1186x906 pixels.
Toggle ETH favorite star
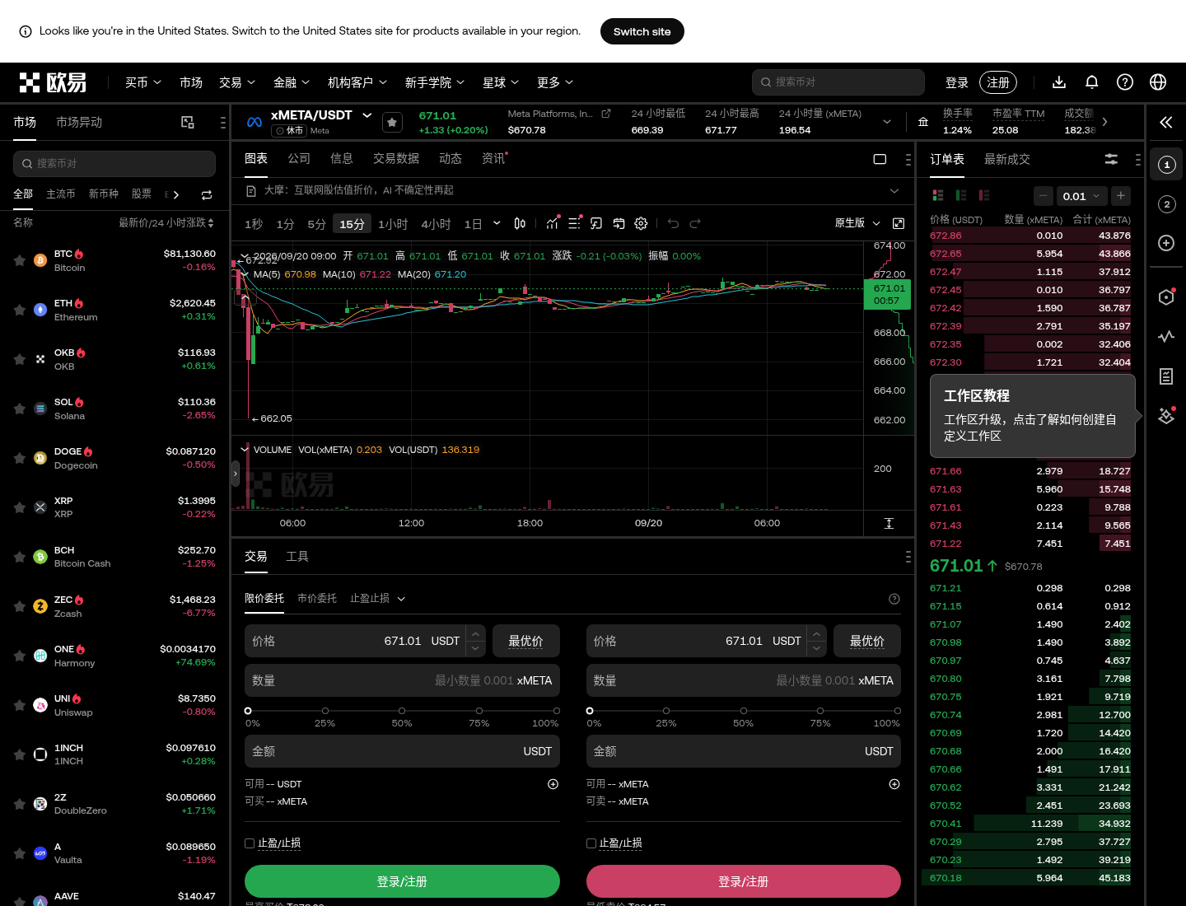tap(19, 310)
